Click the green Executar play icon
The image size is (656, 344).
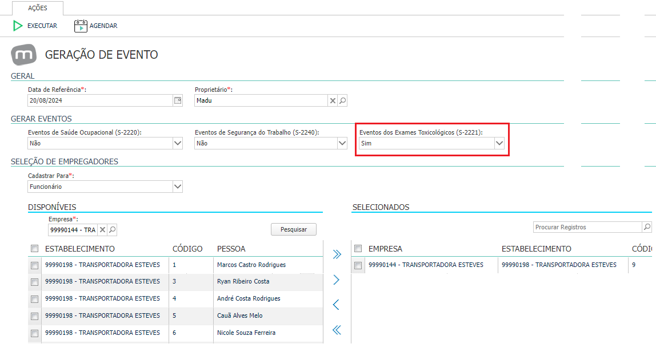click(18, 26)
